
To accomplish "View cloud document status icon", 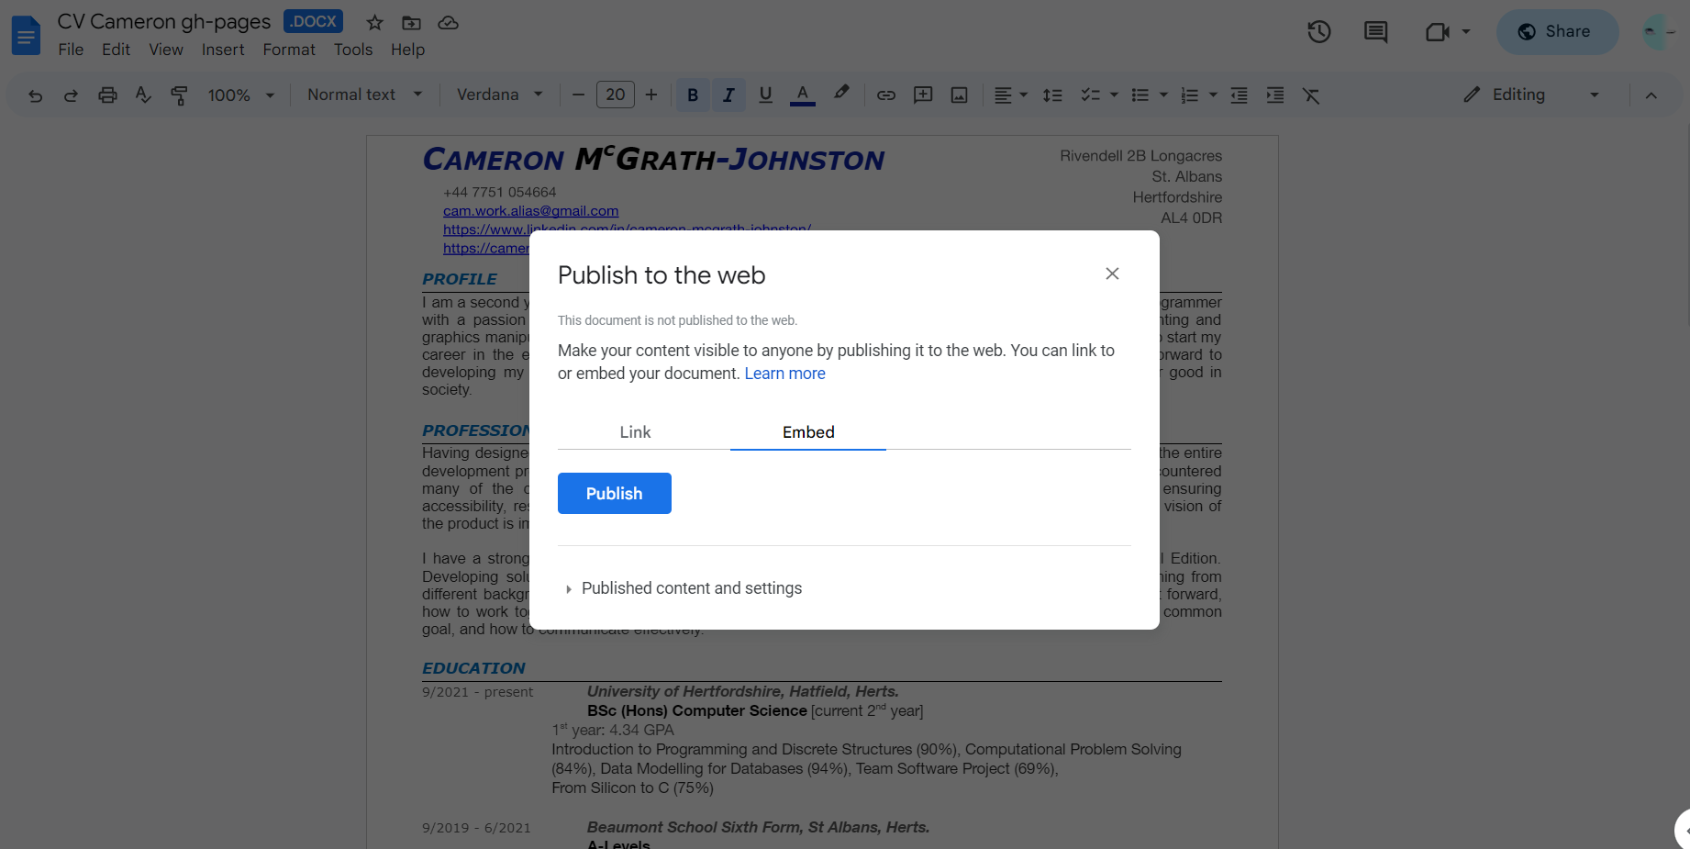I will pyautogui.click(x=448, y=22).
